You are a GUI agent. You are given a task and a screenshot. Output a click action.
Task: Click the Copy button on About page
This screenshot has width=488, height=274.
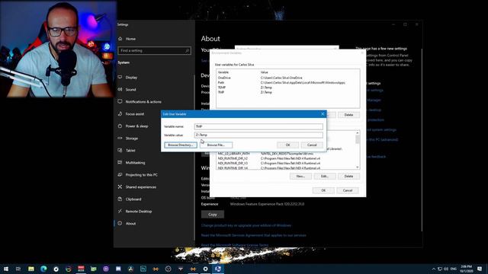pyautogui.click(x=213, y=215)
